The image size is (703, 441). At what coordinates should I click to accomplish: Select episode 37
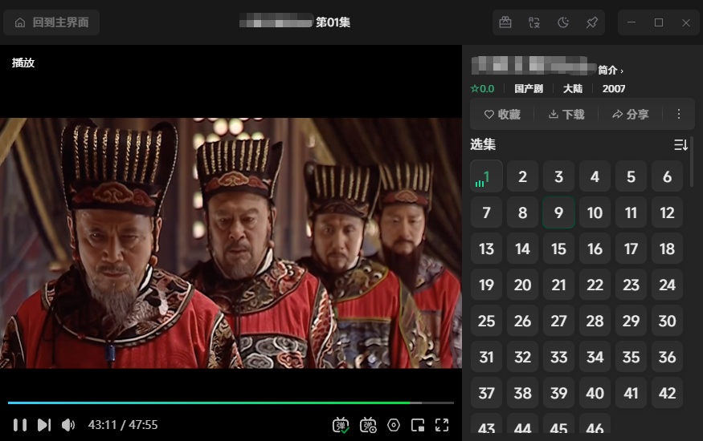486,393
